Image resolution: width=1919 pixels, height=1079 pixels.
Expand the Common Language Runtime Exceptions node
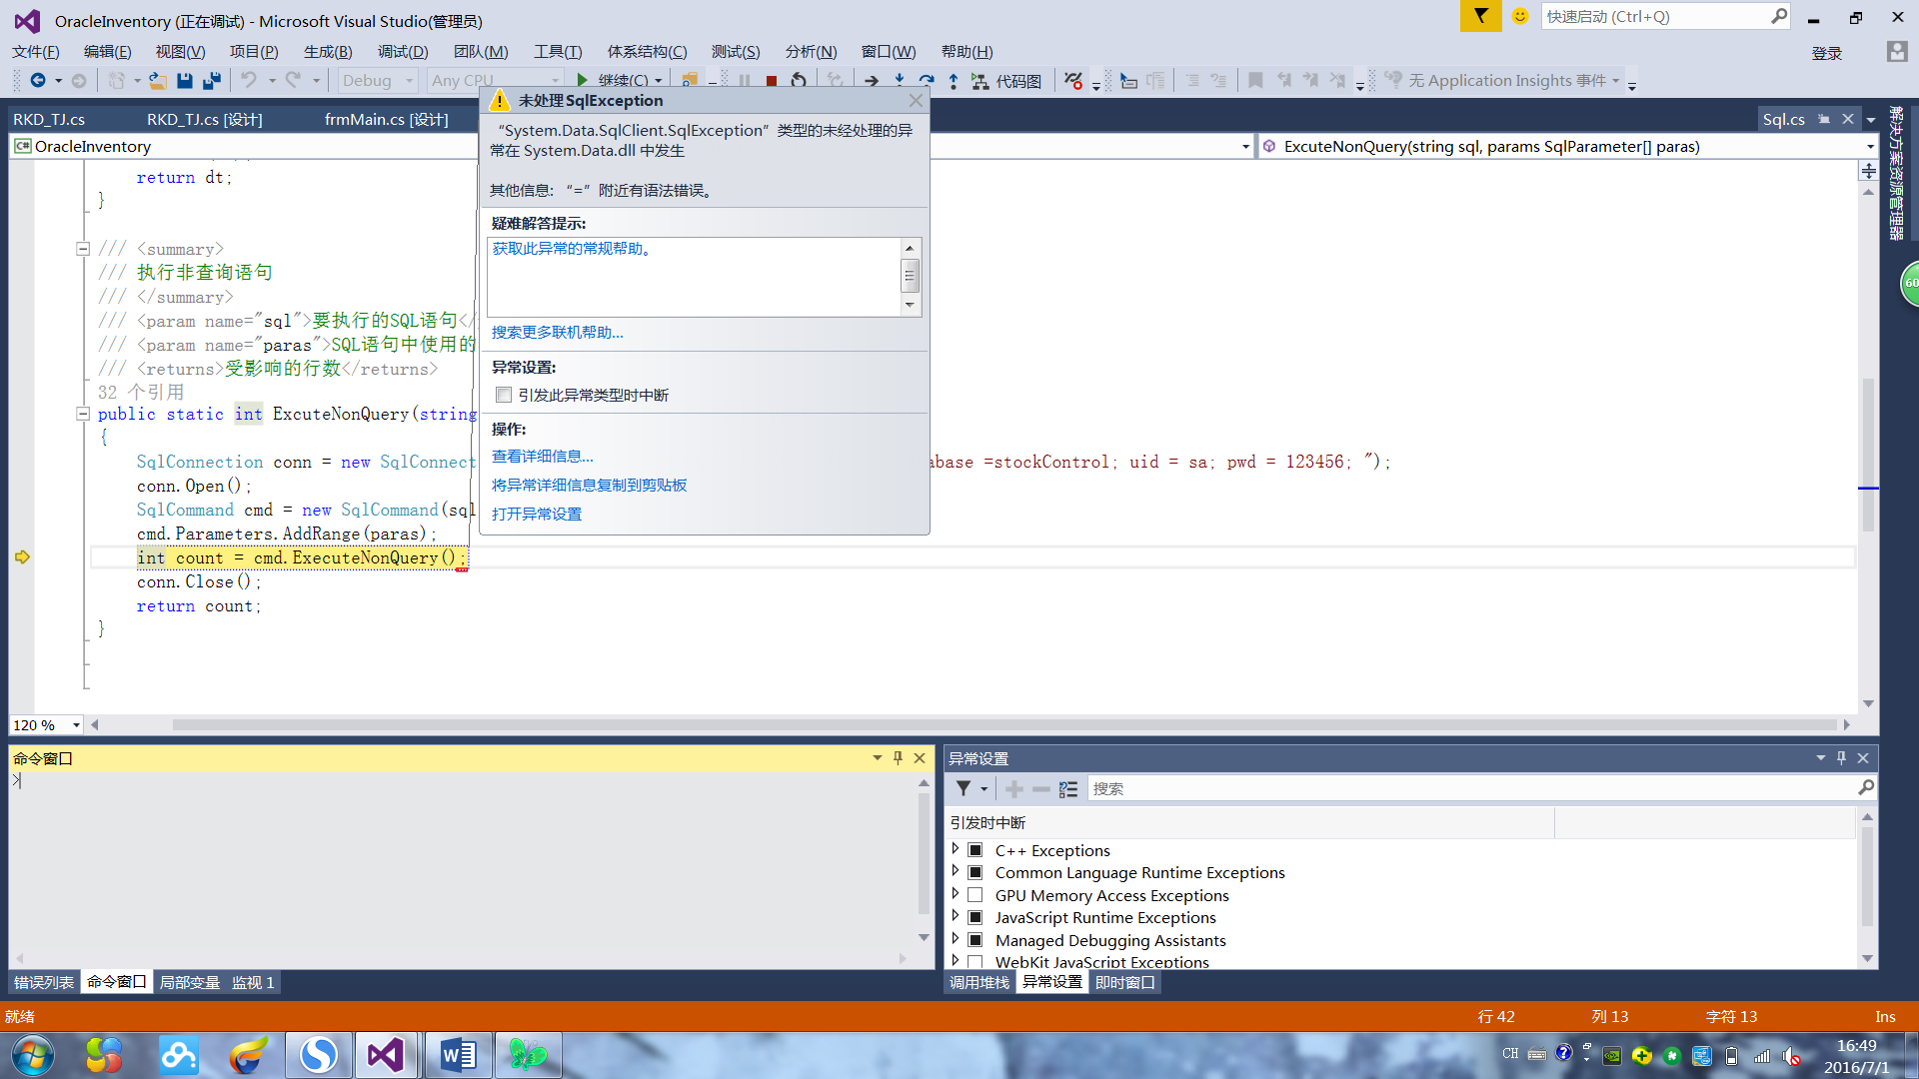(x=956, y=871)
